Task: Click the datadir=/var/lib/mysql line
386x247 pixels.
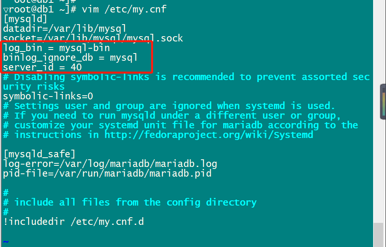Action: point(64,29)
